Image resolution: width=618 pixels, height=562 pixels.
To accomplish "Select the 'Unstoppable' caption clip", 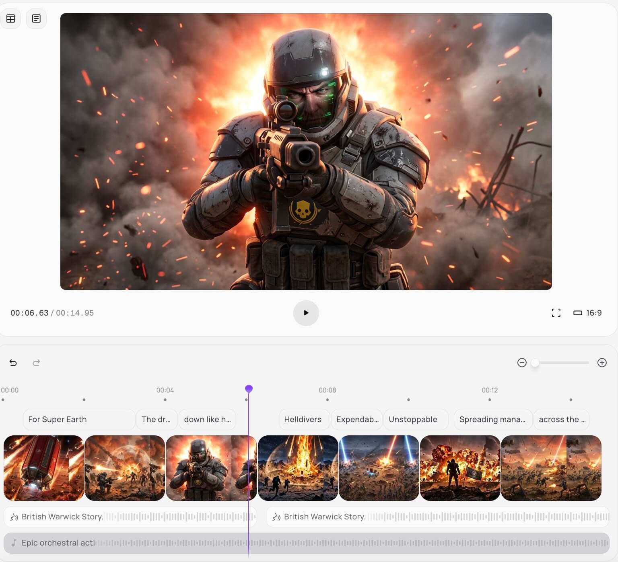I will [x=415, y=419].
